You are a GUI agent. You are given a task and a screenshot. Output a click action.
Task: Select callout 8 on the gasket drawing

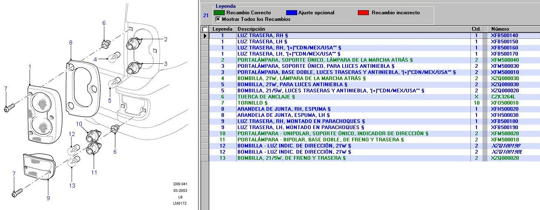click(x=70, y=42)
